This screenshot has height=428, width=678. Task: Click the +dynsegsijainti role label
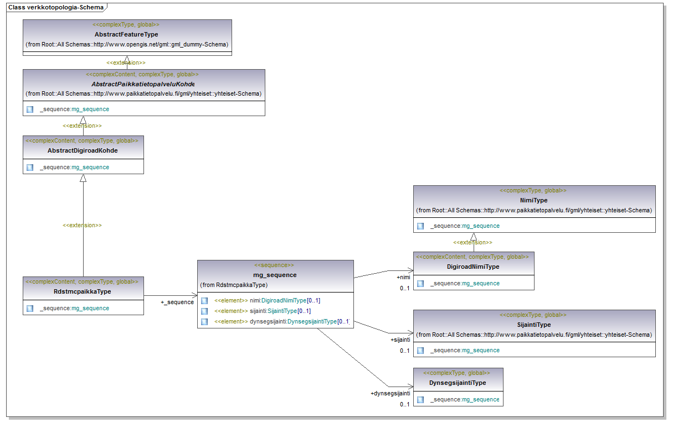click(x=391, y=393)
